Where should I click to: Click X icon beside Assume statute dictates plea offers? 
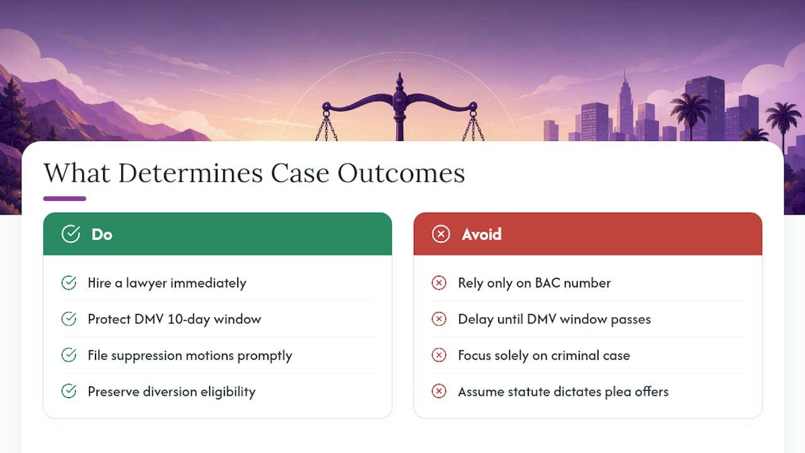coord(439,391)
